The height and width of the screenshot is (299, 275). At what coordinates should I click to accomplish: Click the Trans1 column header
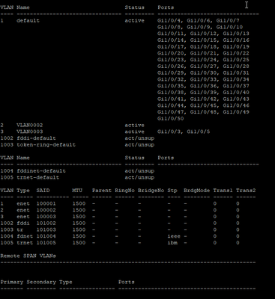click(223, 191)
